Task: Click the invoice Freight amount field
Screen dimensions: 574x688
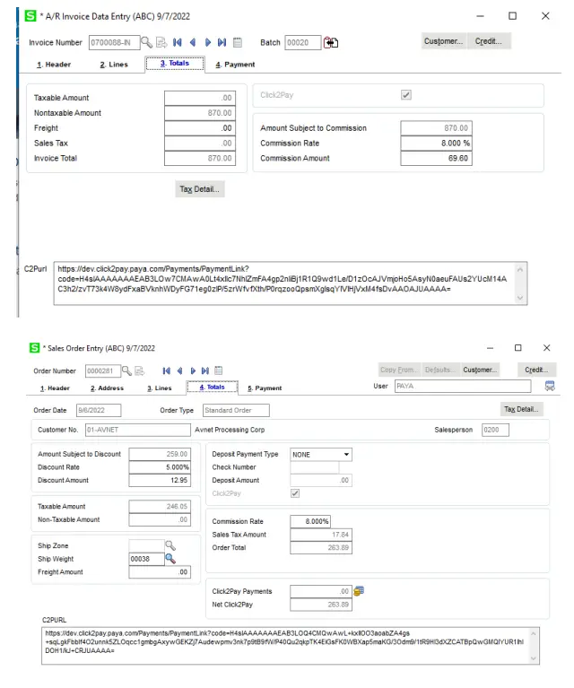Action: [x=200, y=128]
